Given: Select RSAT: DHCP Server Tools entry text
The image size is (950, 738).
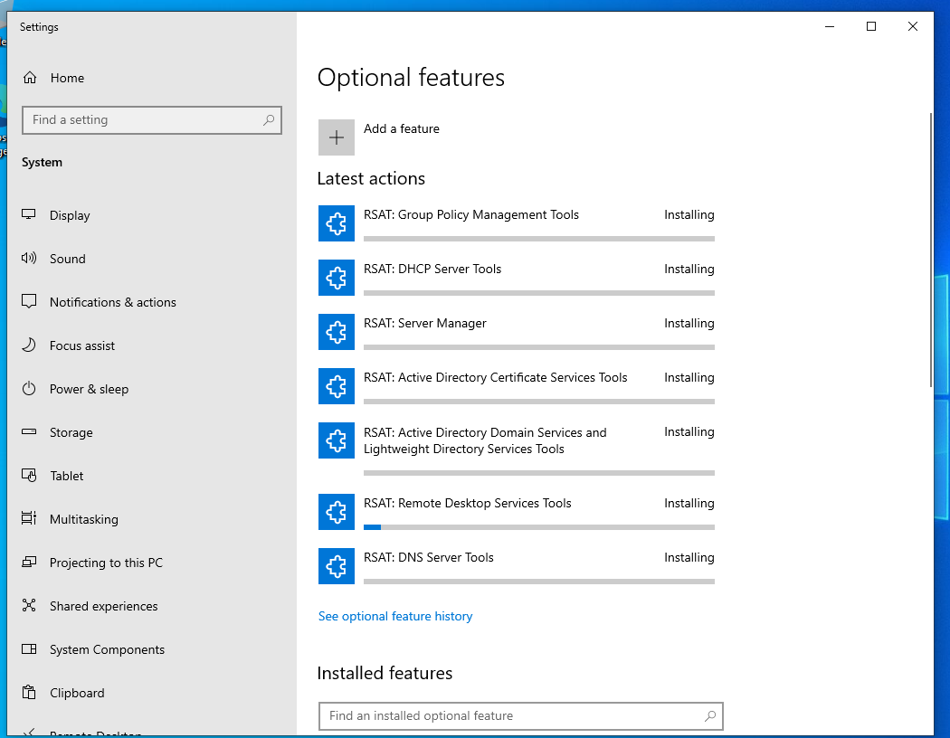Looking at the screenshot, I should [x=432, y=269].
